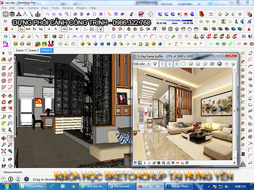Open the C:\Users folder taskbar button
This screenshot has height=190, width=254.
[x=33, y=186]
